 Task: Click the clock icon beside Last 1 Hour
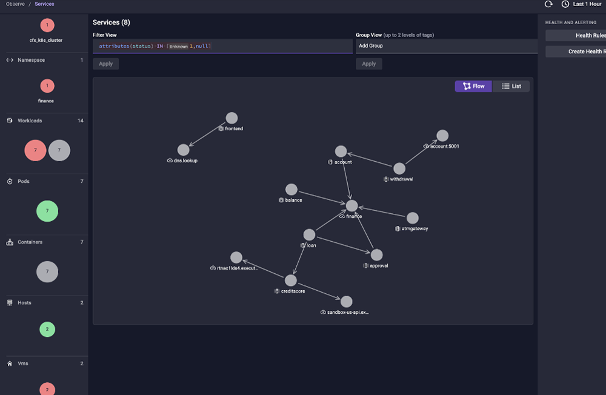click(565, 4)
